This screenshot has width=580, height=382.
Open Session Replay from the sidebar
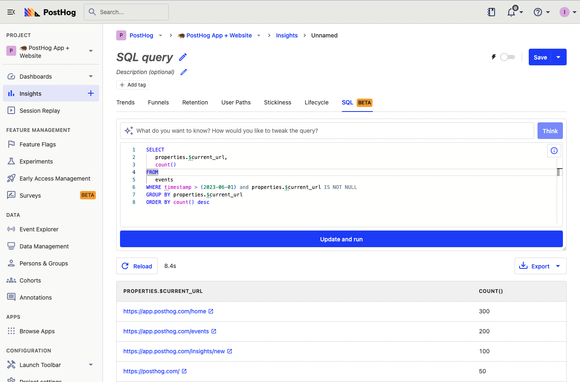point(40,110)
